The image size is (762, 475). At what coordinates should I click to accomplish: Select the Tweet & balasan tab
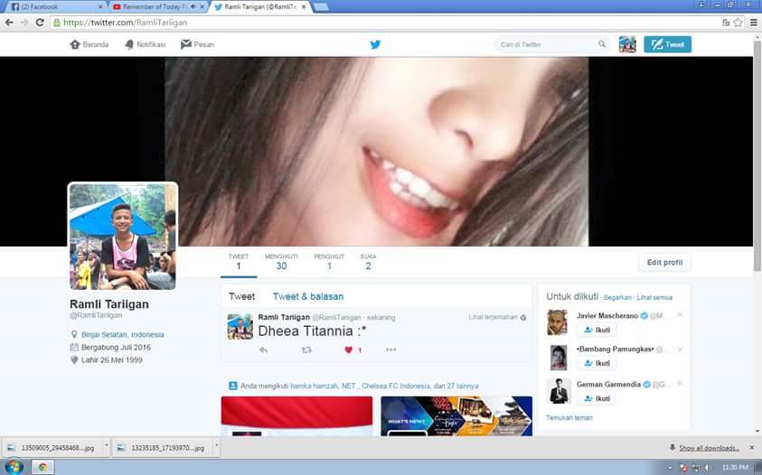point(308,296)
